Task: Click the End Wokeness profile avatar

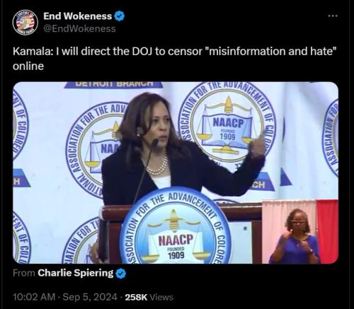Action: coord(25,23)
